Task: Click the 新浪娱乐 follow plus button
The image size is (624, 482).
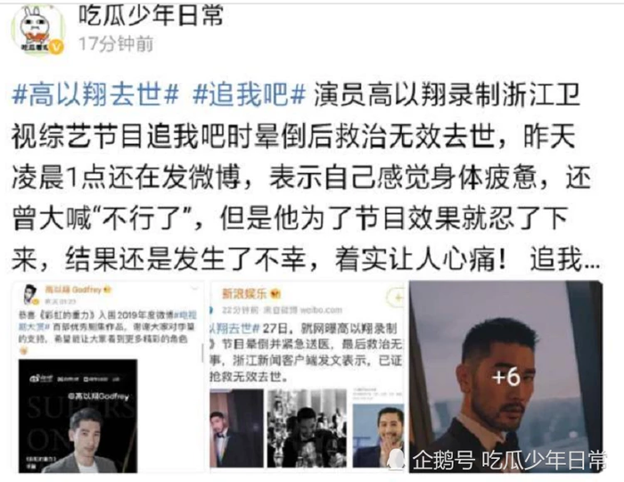Action: (396, 297)
